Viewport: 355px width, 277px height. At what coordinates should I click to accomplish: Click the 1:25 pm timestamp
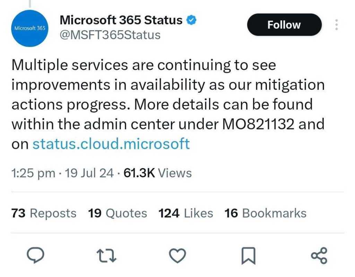pyautogui.click(x=33, y=173)
